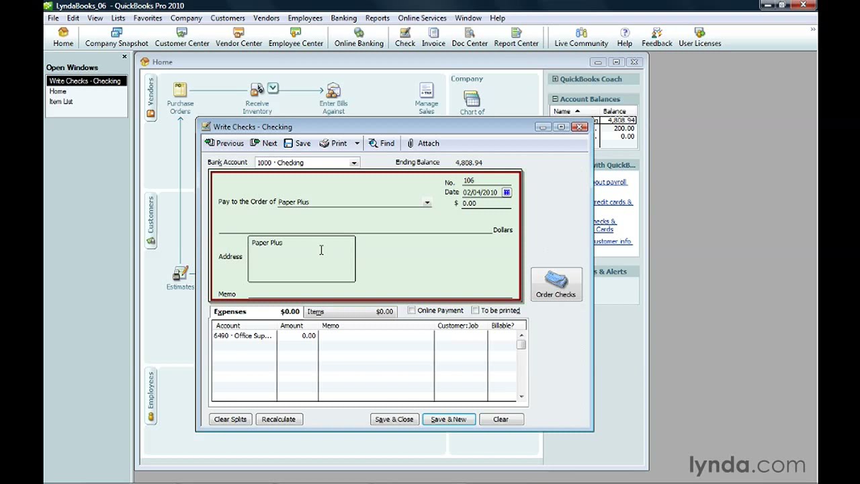Image resolution: width=860 pixels, height=484 pixels.
Task: Click Save & New button
Action: [x=448, y=419]
